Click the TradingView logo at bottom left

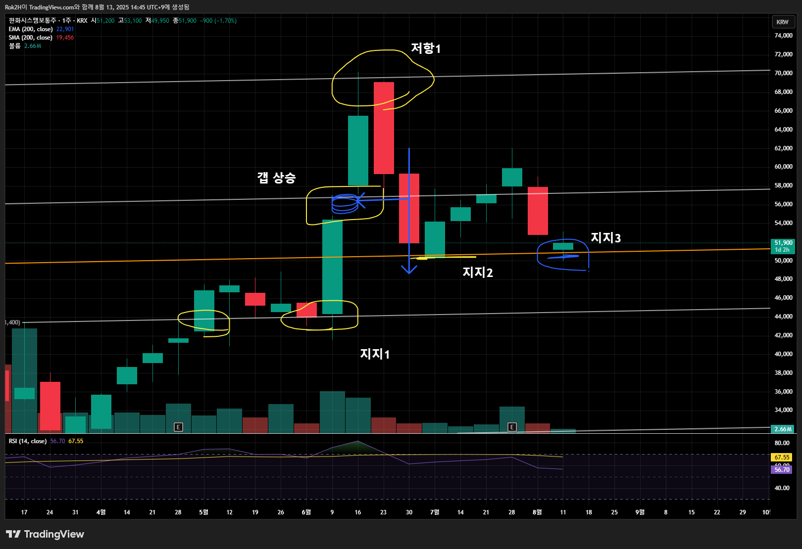[x=45, y=534]
